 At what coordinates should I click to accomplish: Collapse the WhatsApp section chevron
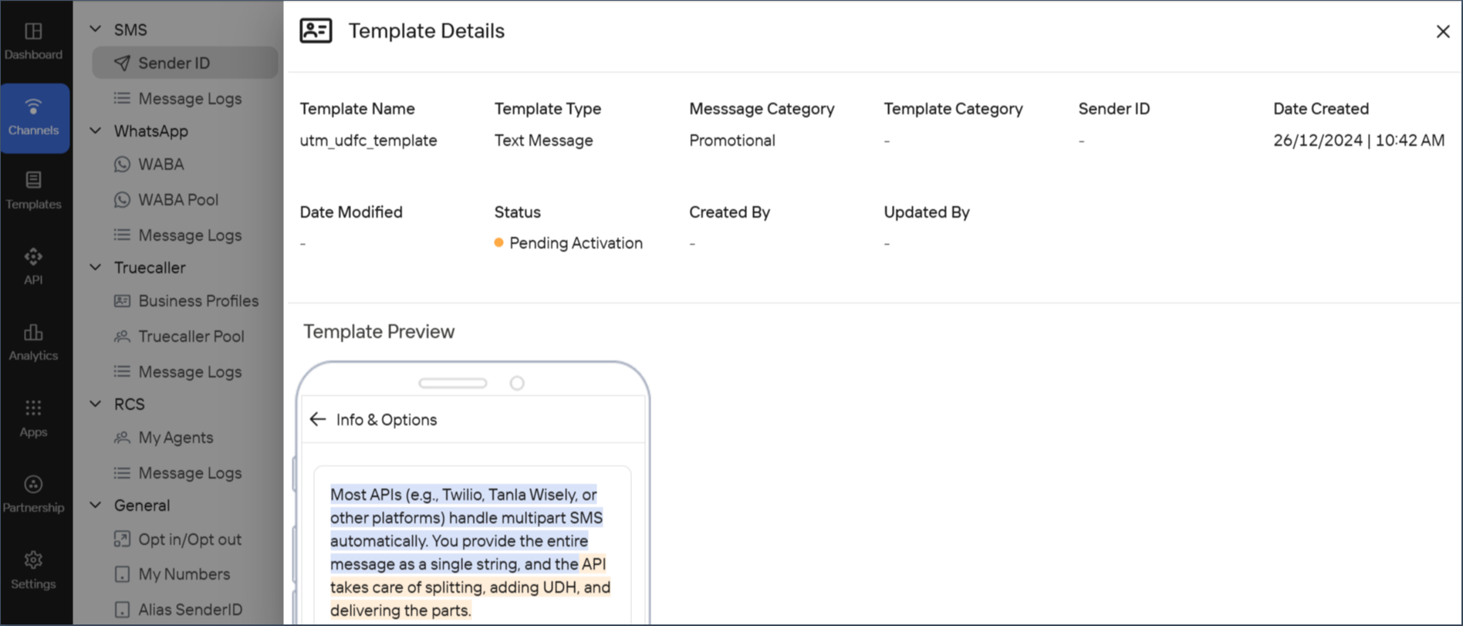[x=96, y=130]
